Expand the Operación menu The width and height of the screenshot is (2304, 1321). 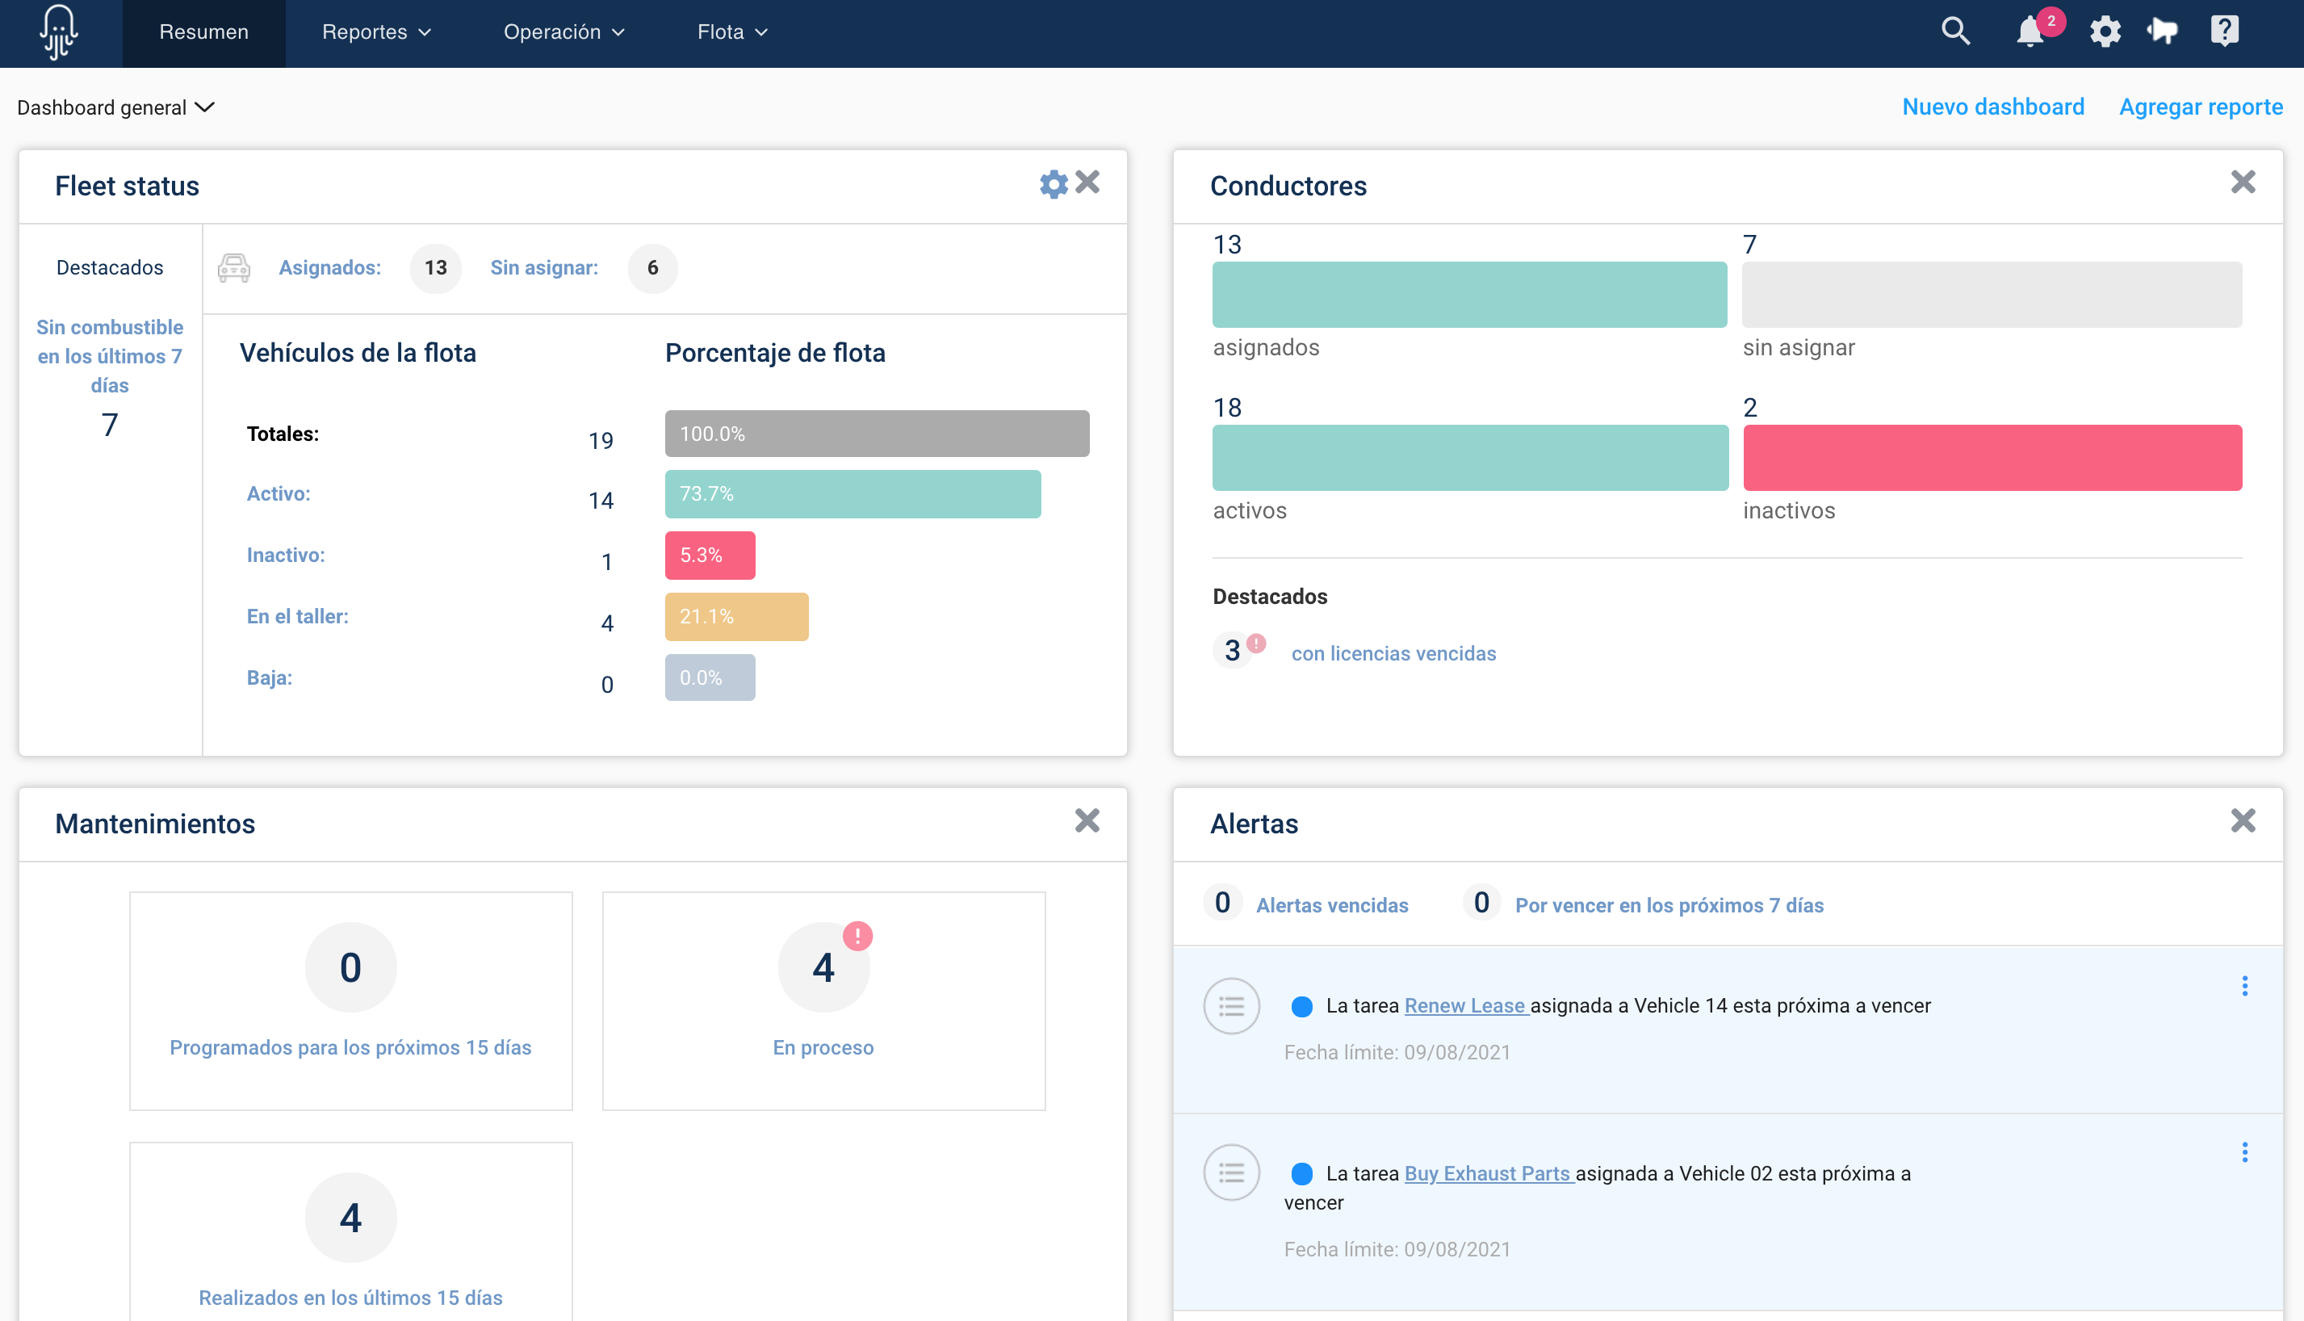[x=564, y=31]
